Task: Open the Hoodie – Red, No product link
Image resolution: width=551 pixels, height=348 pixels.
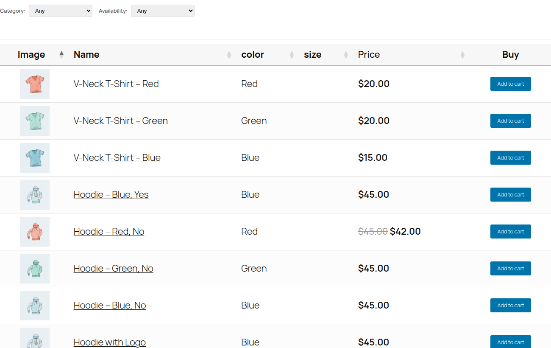Action: (109, 232)
